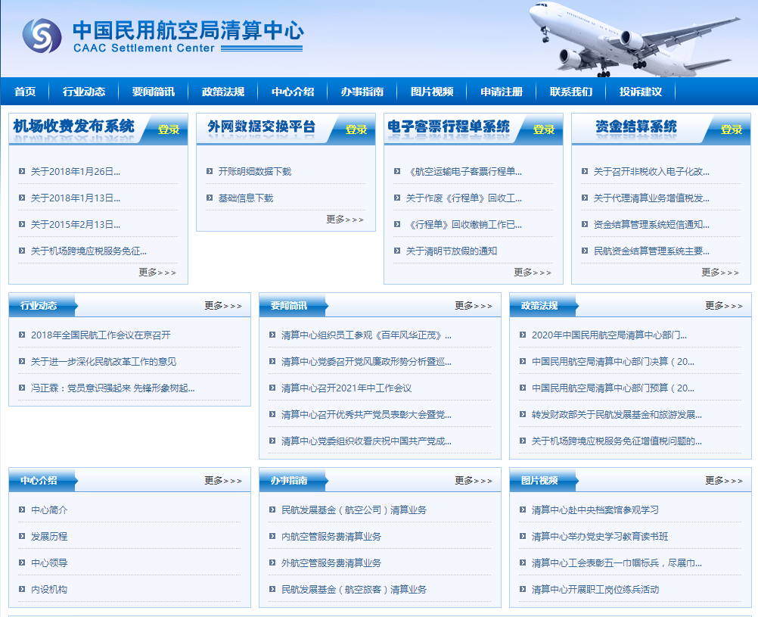The width and height of the screenshot is (758, 617).
Task: Open 关于2018年1月26日... notice
Action: [76, 171]
